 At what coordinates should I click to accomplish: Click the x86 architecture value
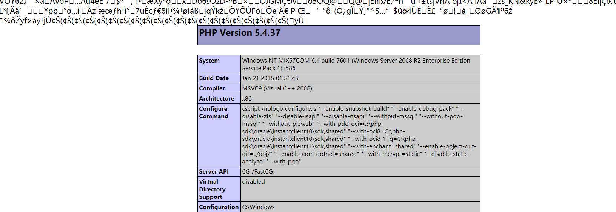click(247, 99)
